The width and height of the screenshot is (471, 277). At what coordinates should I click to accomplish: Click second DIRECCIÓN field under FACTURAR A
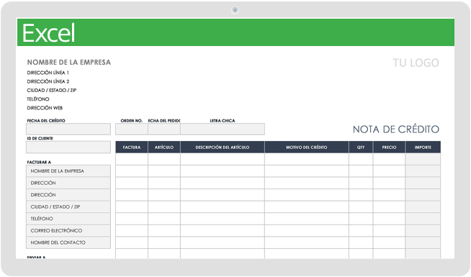point(68,195)
